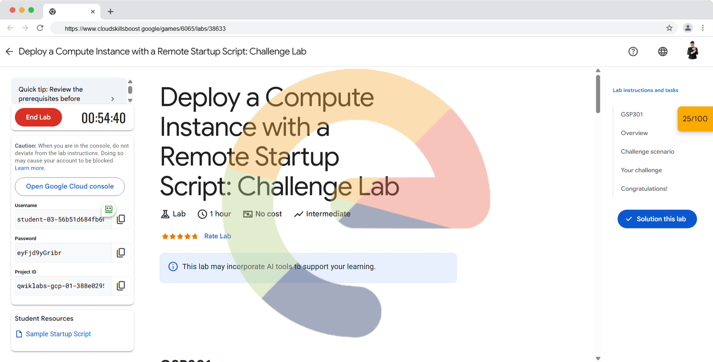The image size is (713, 362).
Task: Open a new tab with the plus icon
Action: (x=110, y=12)
